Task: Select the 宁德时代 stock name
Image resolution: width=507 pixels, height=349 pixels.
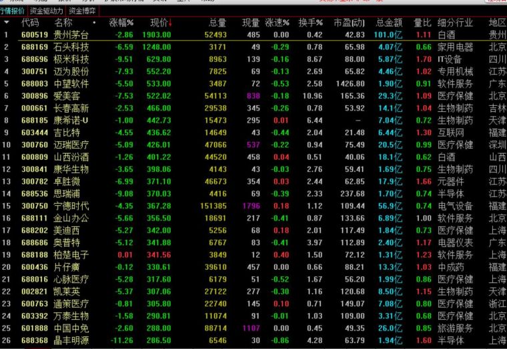Action: (71, 206)
